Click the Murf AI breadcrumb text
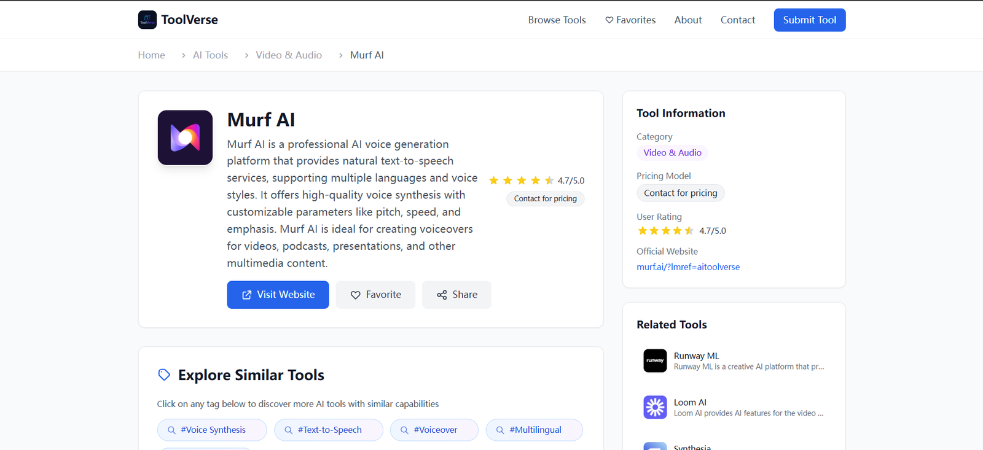The height and width of the screenshot is (450, 983). 367,55
